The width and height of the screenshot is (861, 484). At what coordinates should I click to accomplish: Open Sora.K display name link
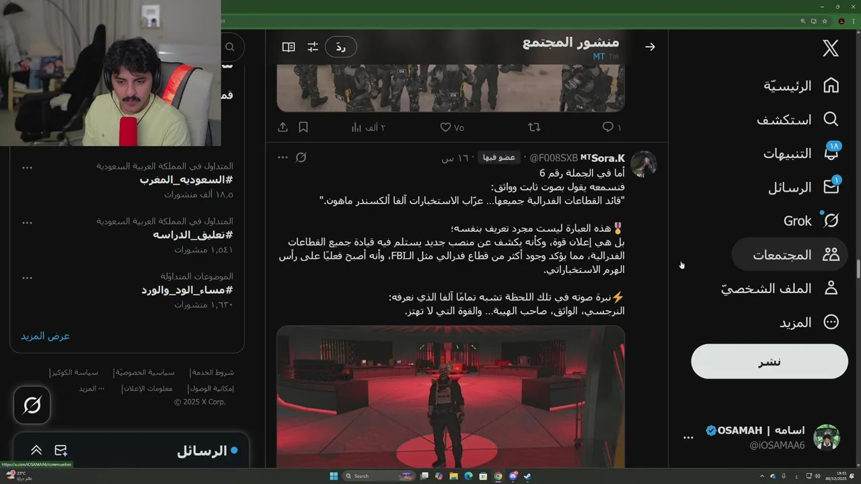[603, 157]
